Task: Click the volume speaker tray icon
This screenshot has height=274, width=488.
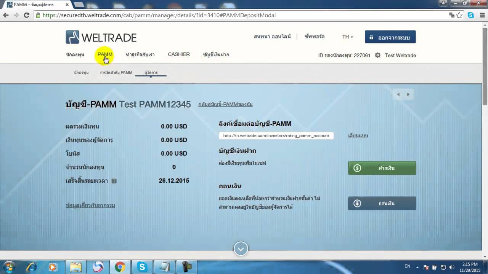Action: (x=452, y=267)
